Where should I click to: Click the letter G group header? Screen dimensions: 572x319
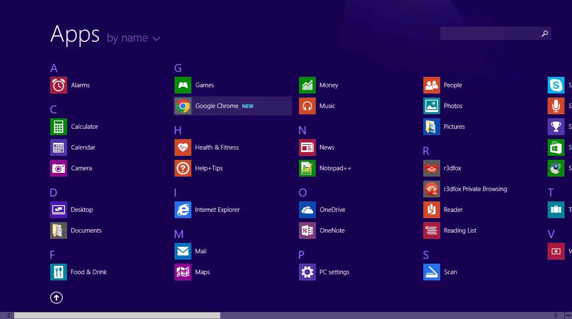tap(178, 68)
